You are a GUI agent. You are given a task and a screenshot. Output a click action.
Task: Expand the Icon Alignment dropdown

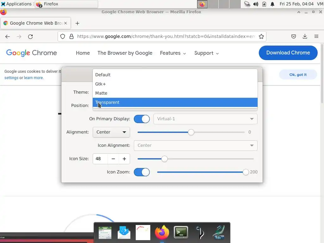pos(196,146)
